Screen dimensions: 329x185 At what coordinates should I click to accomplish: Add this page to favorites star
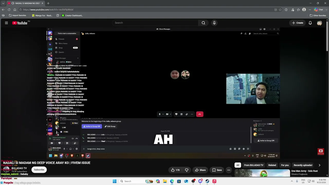tap(280, 10)
